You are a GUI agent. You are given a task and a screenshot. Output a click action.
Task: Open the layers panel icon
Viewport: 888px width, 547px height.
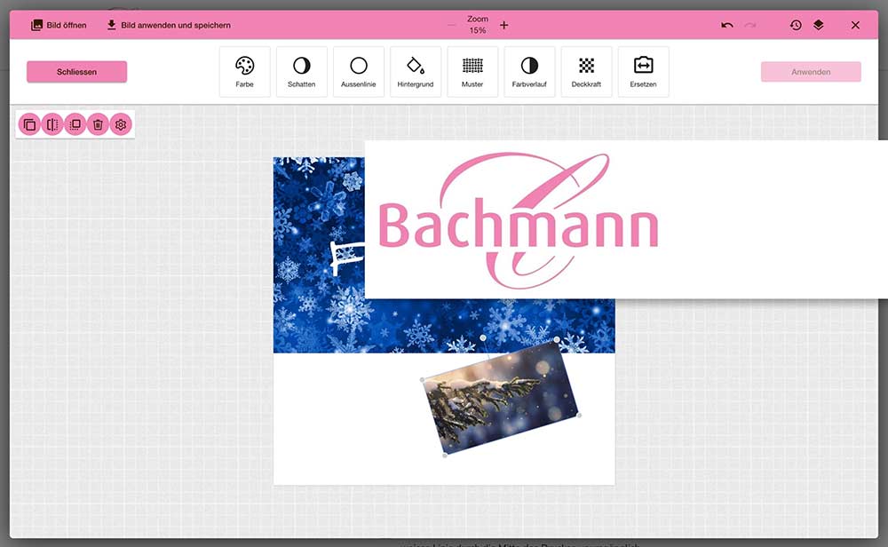[819, 25]
